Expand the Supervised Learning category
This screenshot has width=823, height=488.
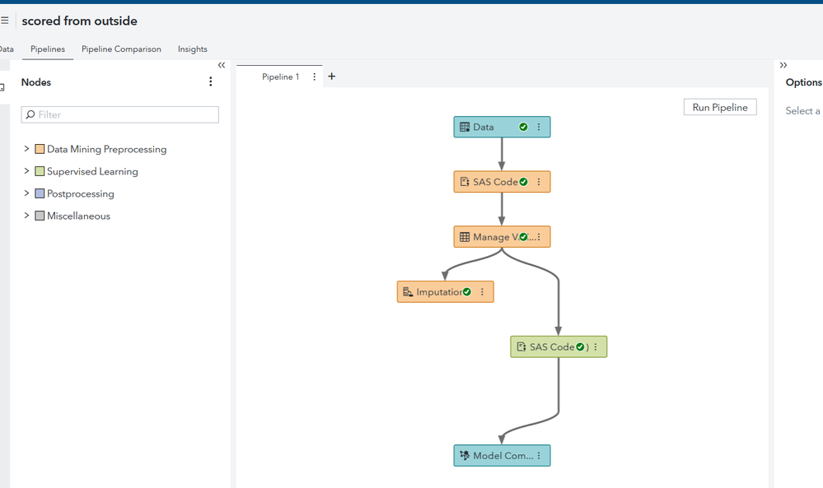[x=27, y=171]
